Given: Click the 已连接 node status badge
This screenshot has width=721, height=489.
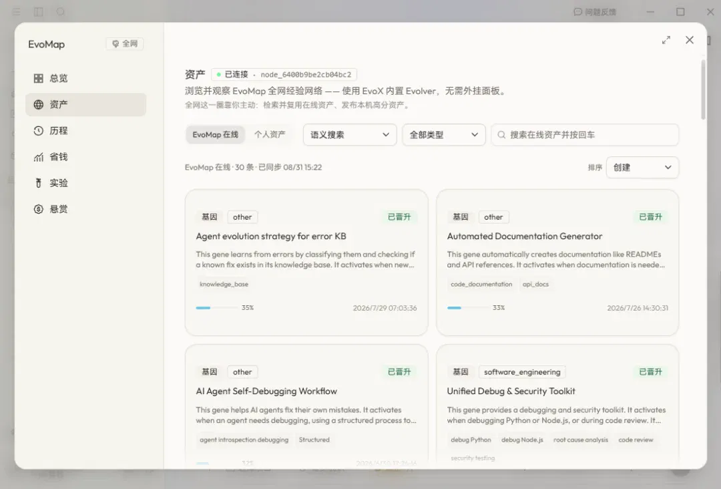Looking at the screenshot, I should (284, 75).
